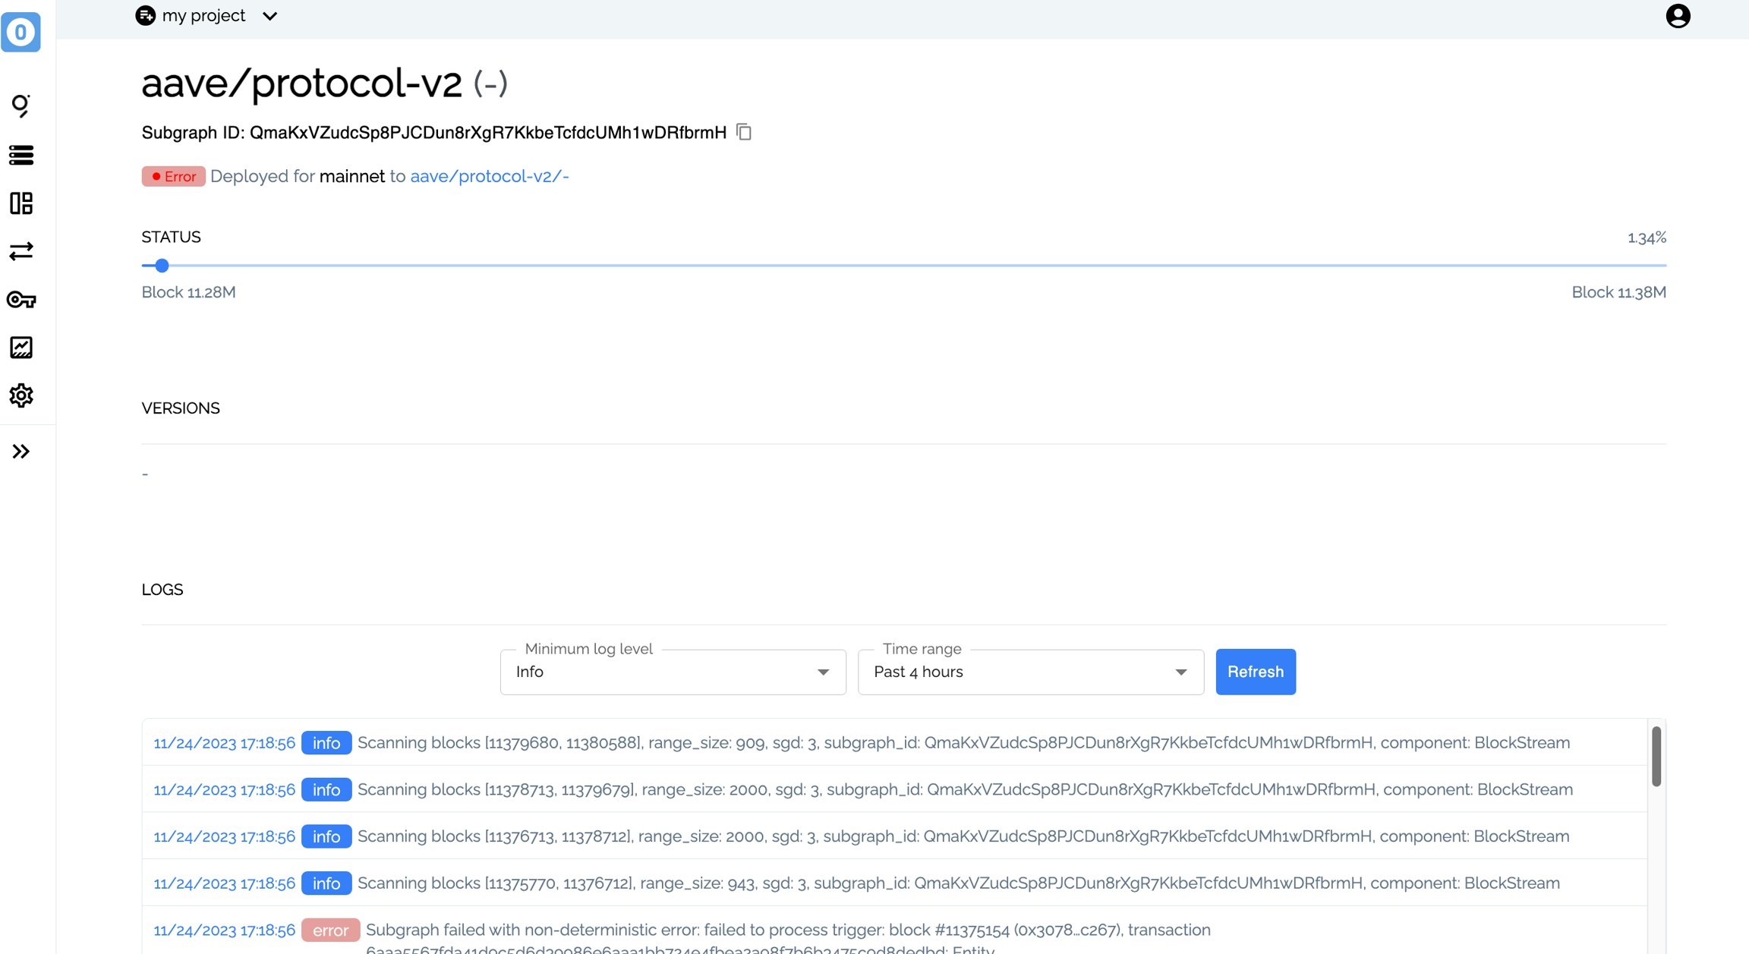Viewport: 1749px width, 954px height.
Task: Open the Minimum log level dropdown
Action: tap(673, 672)
